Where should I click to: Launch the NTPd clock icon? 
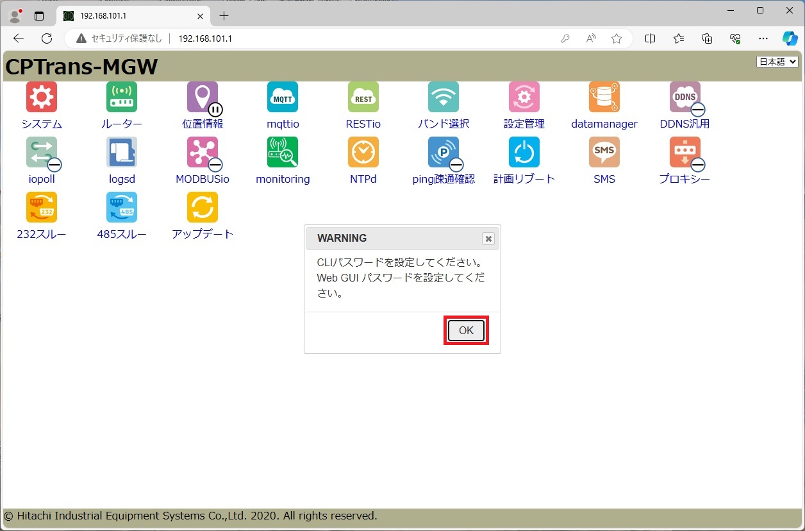(x=363, y=153)
